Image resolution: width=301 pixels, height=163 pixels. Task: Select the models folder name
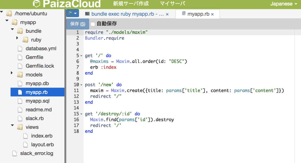tap(34, 75)
